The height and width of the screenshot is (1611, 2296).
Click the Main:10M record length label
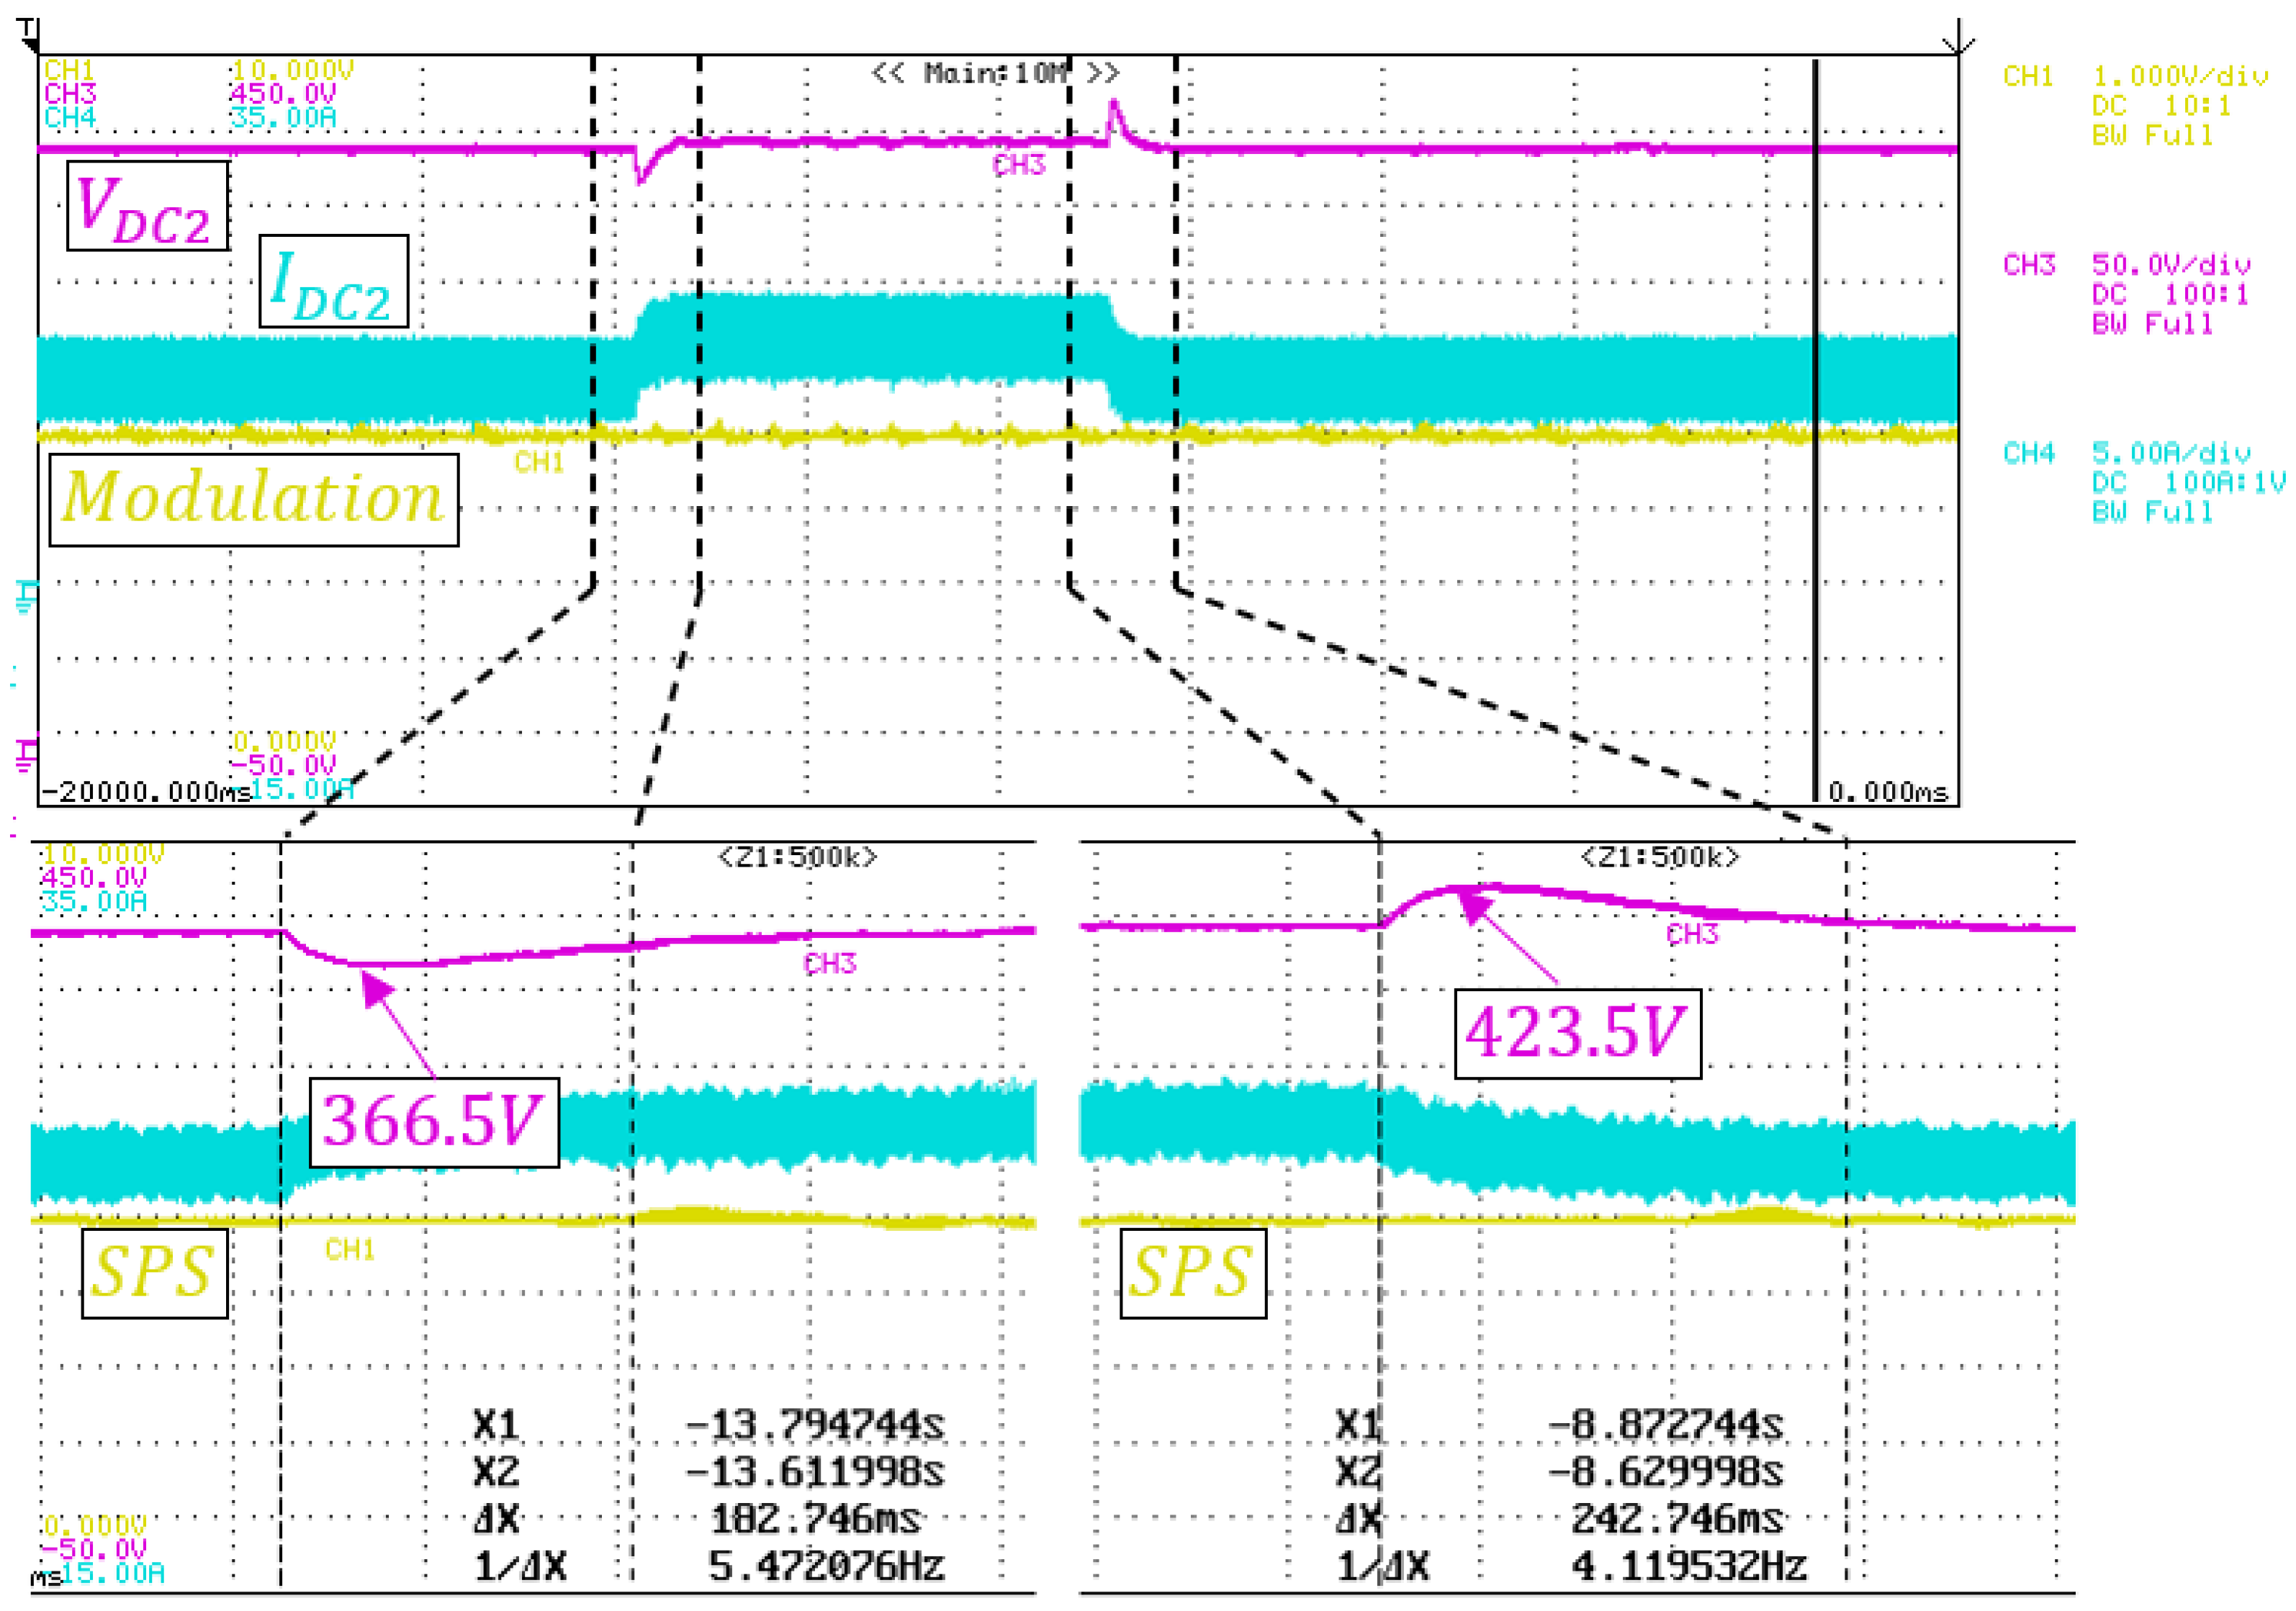(x=995, y=73)
